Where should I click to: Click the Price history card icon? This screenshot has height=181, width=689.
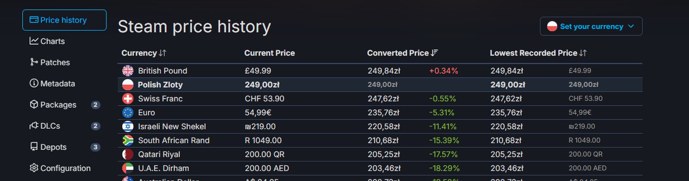pyautogui.click(x=34, y=20)
